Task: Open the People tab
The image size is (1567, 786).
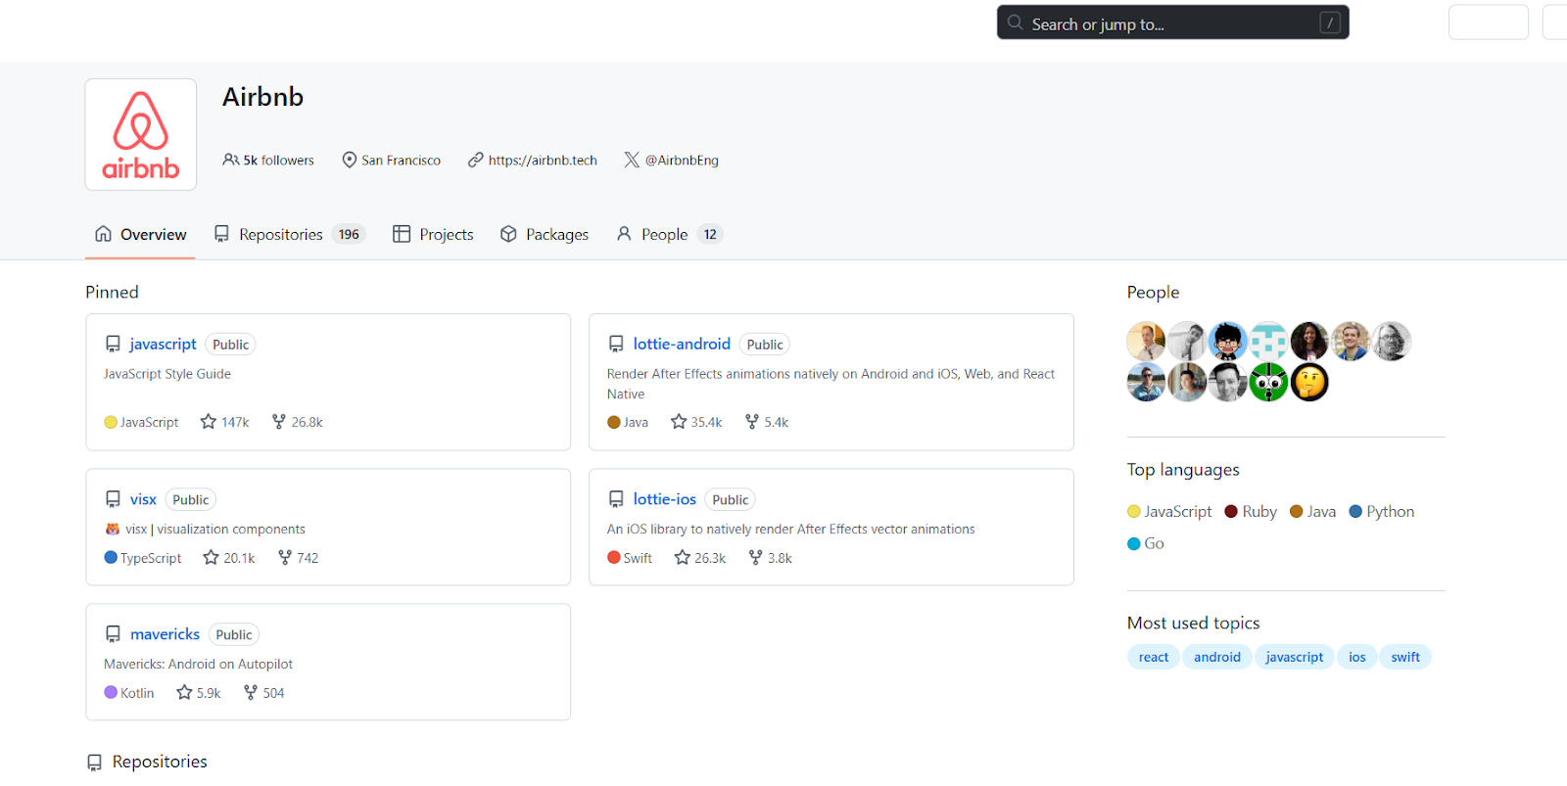Action: (669, 234)
